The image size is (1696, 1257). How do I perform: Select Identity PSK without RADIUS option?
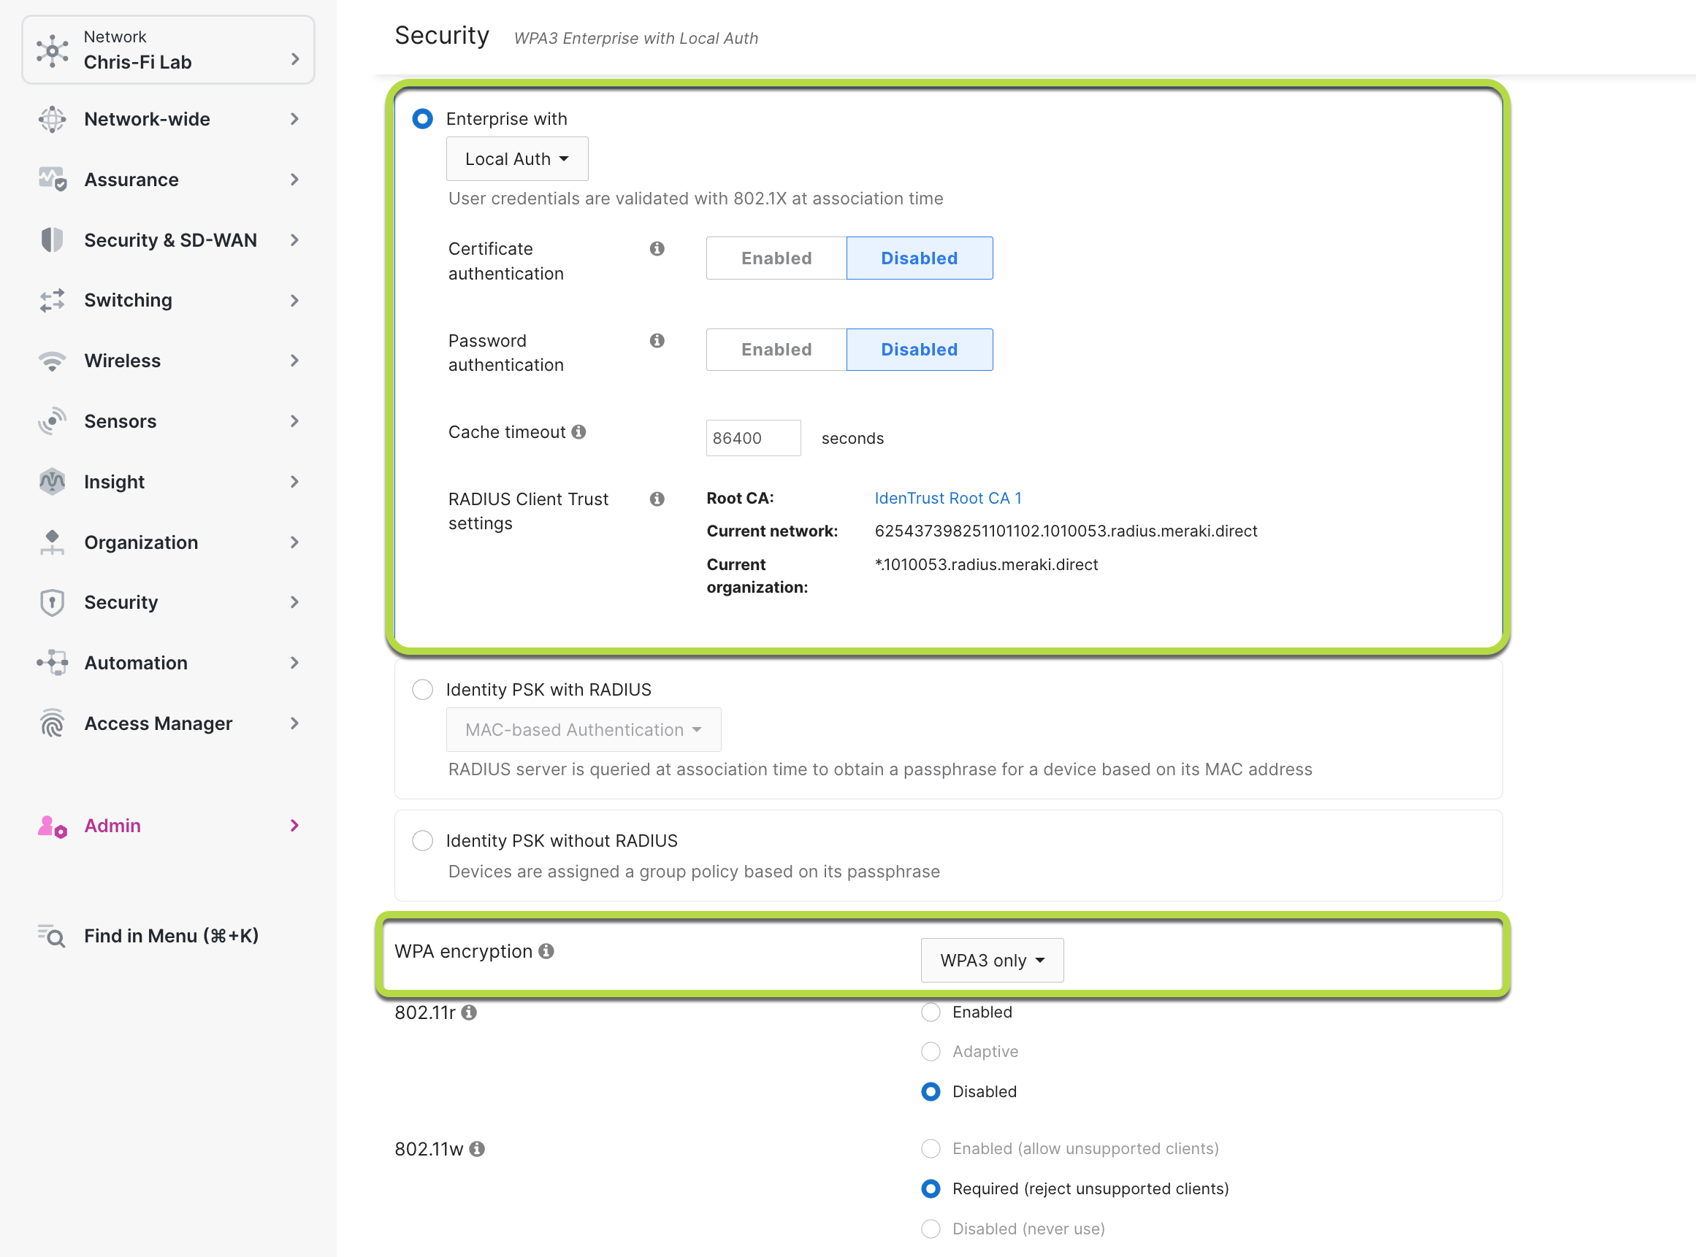click(422, 841)
